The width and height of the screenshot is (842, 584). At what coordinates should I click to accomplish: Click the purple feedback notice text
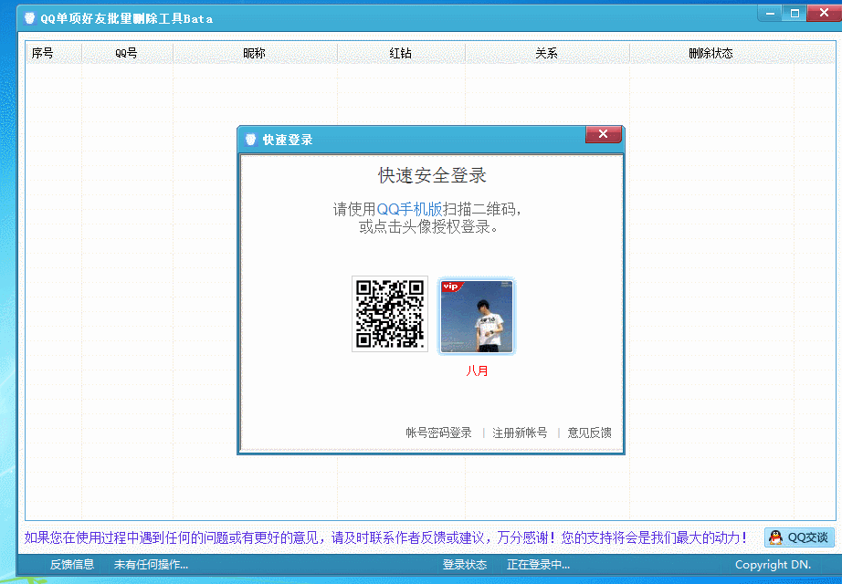pyautogui.click(x=385, y=537)
